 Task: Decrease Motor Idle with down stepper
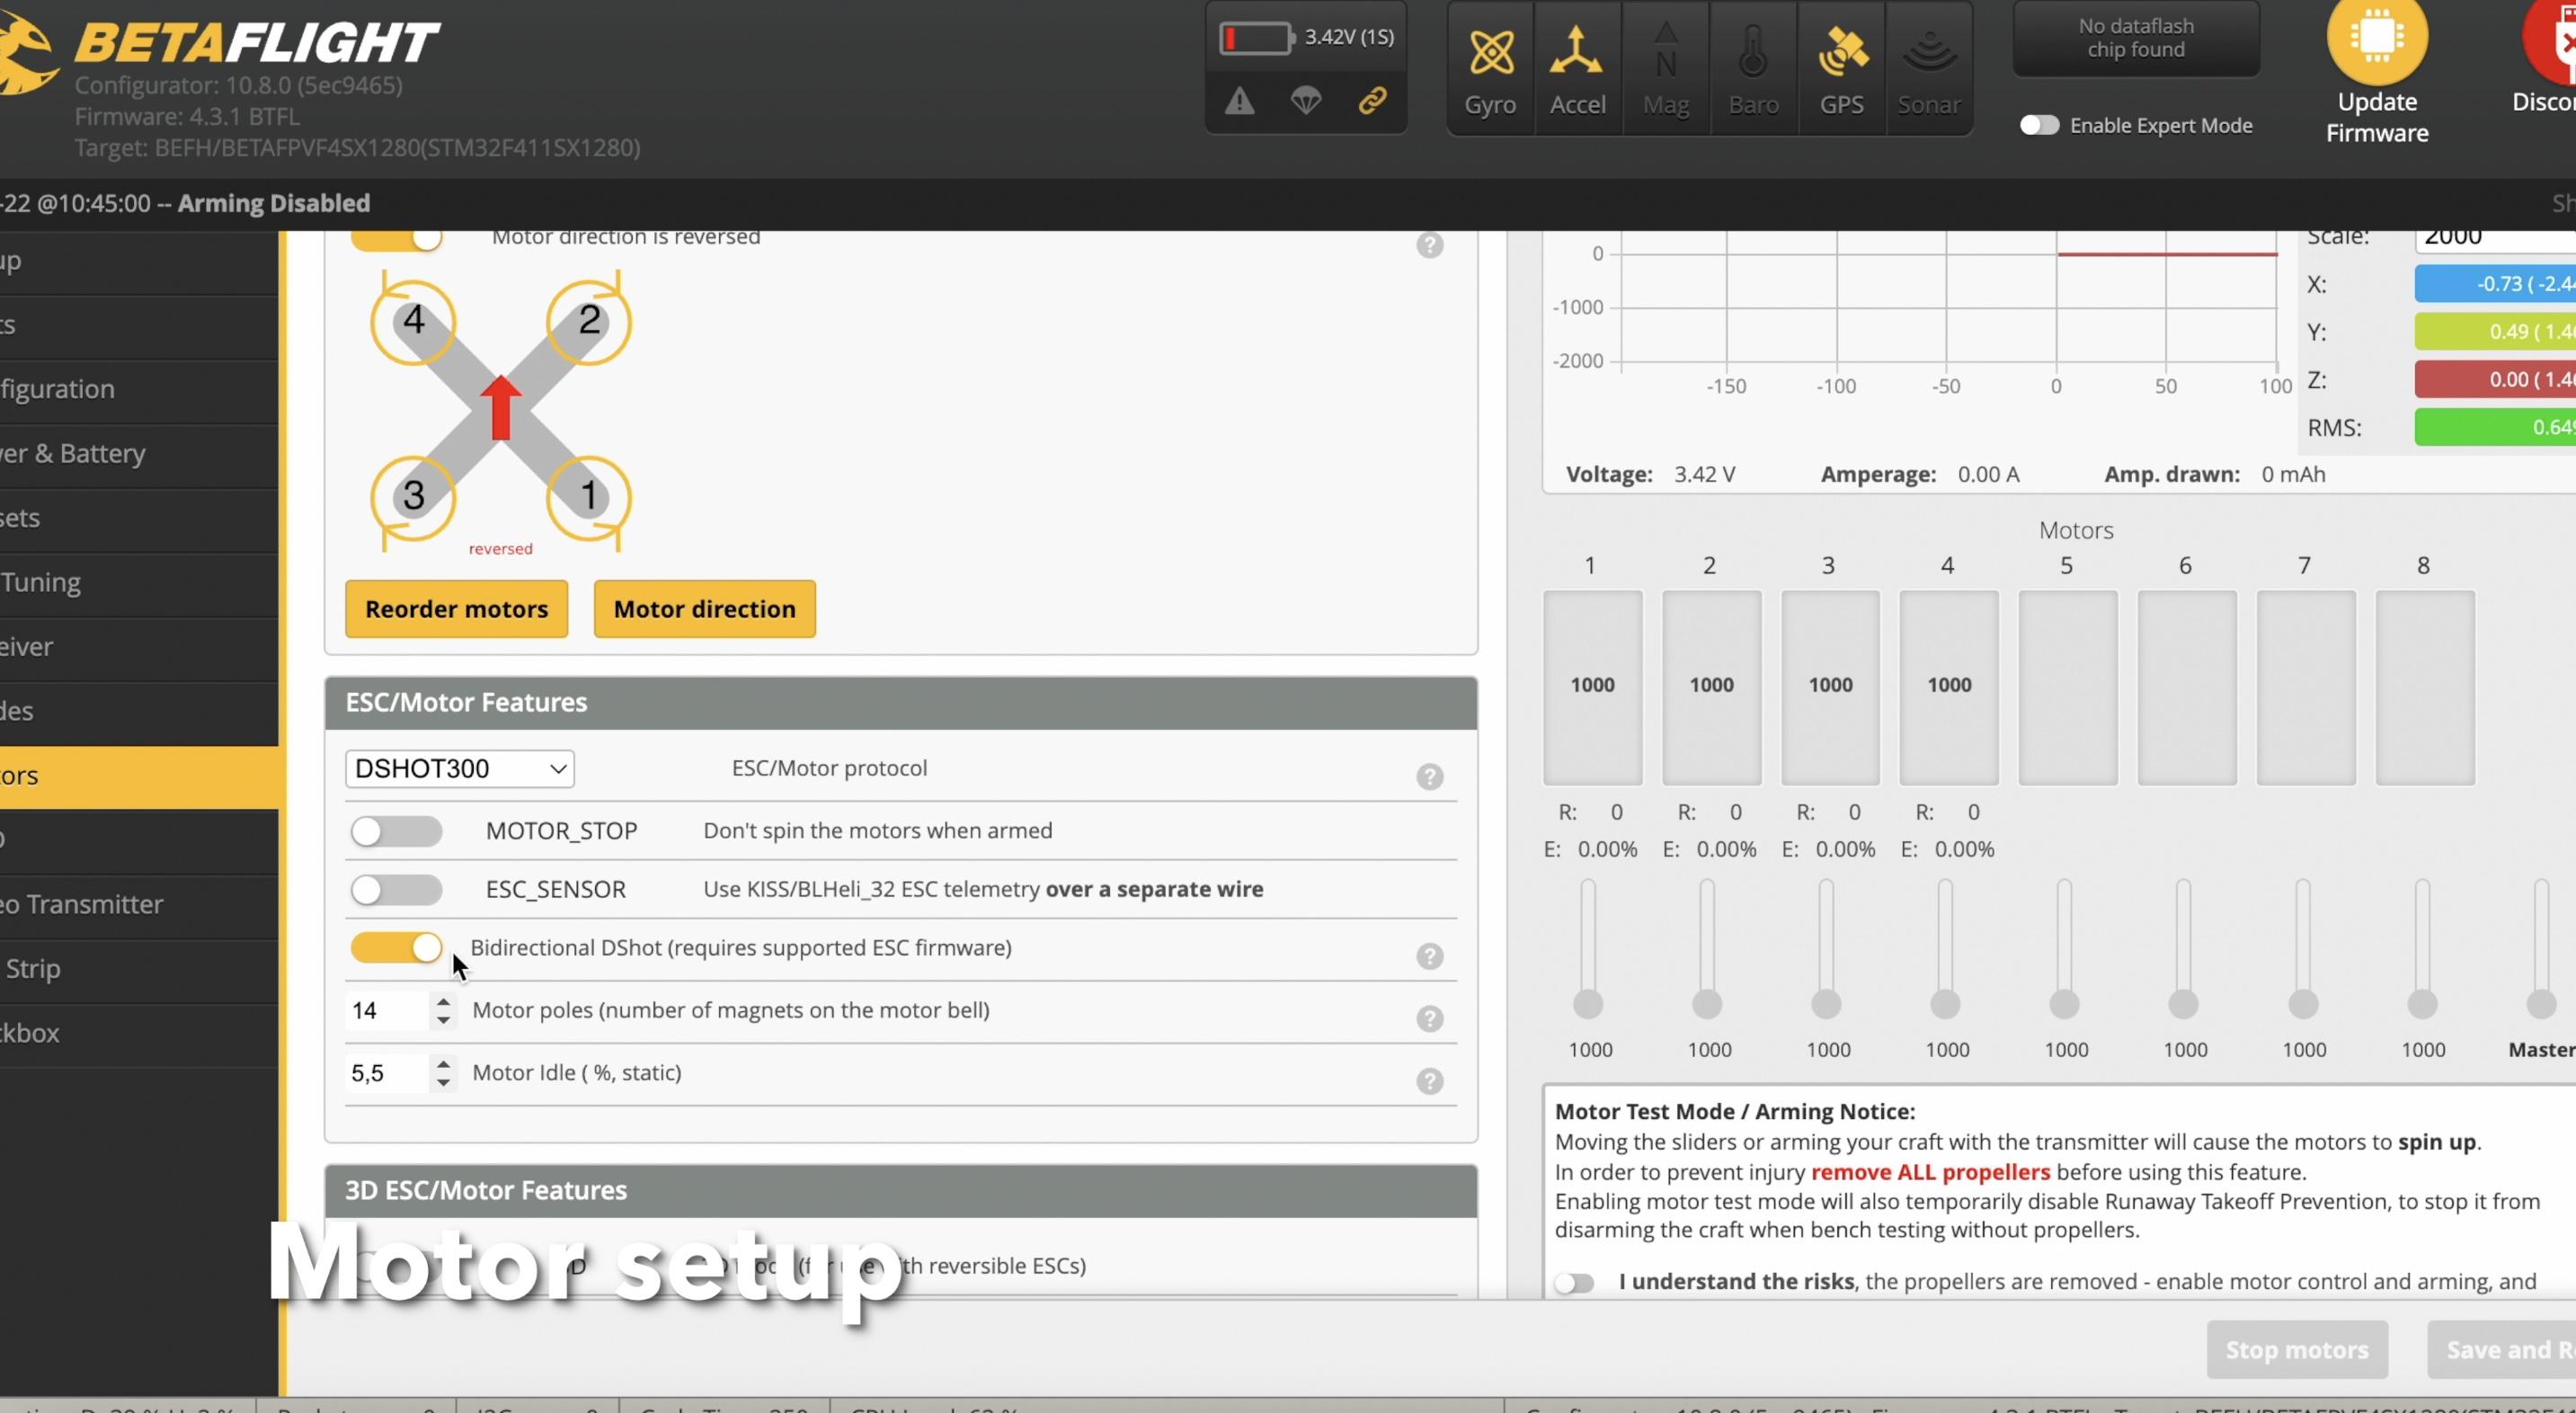tap(443, 1083)
